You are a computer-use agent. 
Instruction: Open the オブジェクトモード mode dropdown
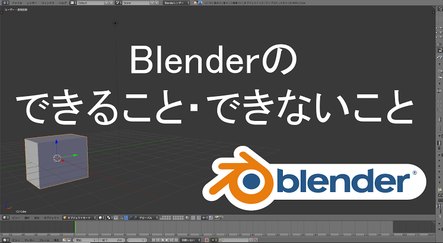point(79,218)
